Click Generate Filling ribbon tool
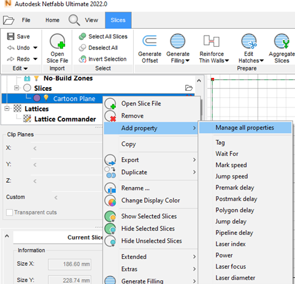Image resolution: width=295 pixels, height=284 pixels. [x=178, y=49]
